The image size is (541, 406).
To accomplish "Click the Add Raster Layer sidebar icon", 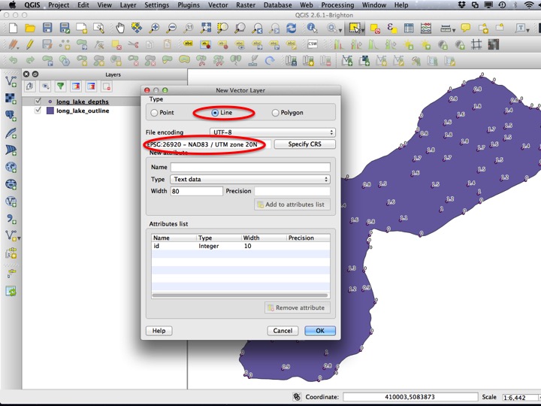I will (11, 98).
